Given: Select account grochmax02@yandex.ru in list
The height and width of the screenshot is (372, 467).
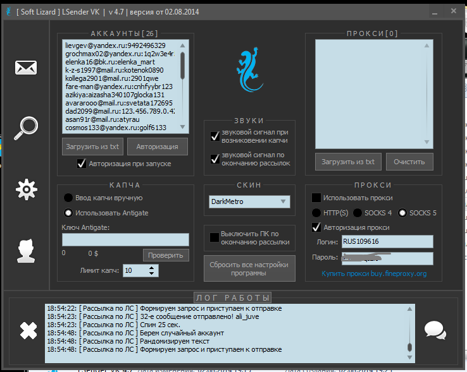Looking at the screenshot, I should pos(120,54).
